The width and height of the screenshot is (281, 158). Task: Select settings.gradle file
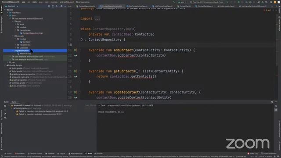(x=25, y=83)
